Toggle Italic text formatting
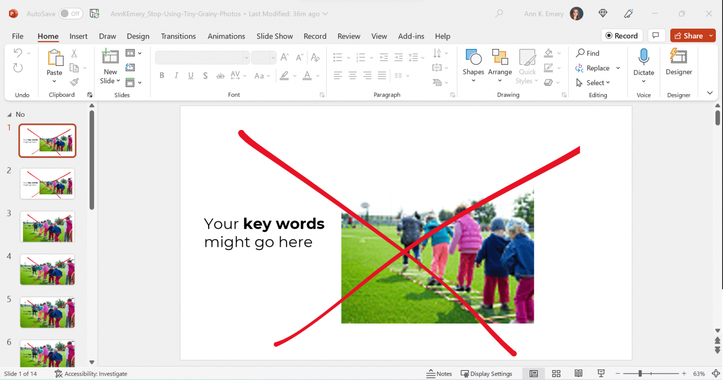The width and height of the screenshot is (723, 380). (176, 75)
